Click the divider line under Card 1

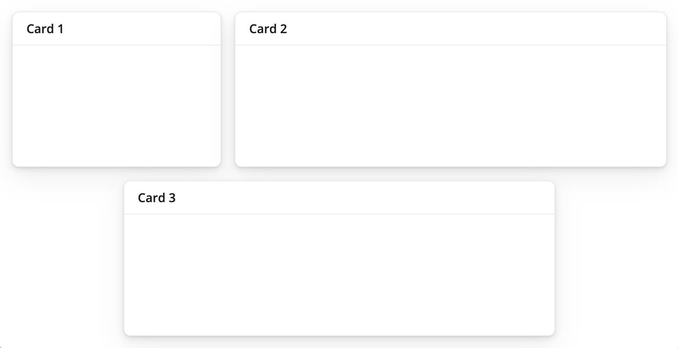[x=116, y=44]
